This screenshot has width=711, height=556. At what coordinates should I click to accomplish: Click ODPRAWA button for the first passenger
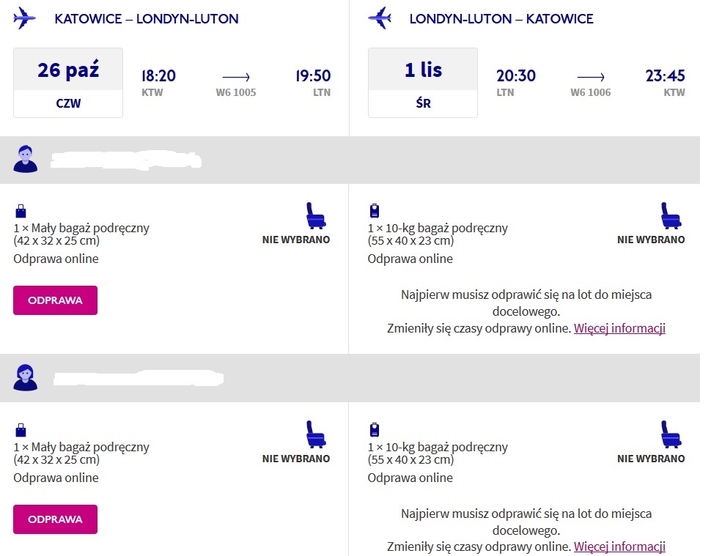point(55,300)
